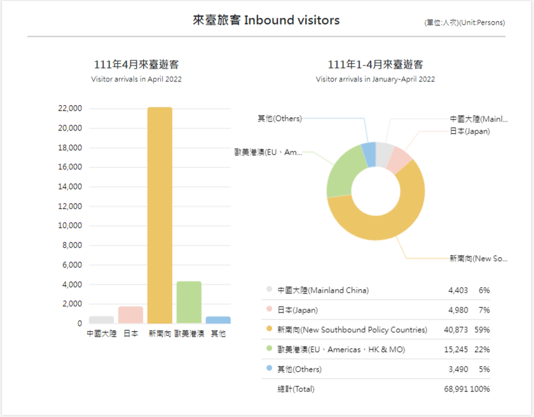Click the 新南向(New So... donut label

477,258
